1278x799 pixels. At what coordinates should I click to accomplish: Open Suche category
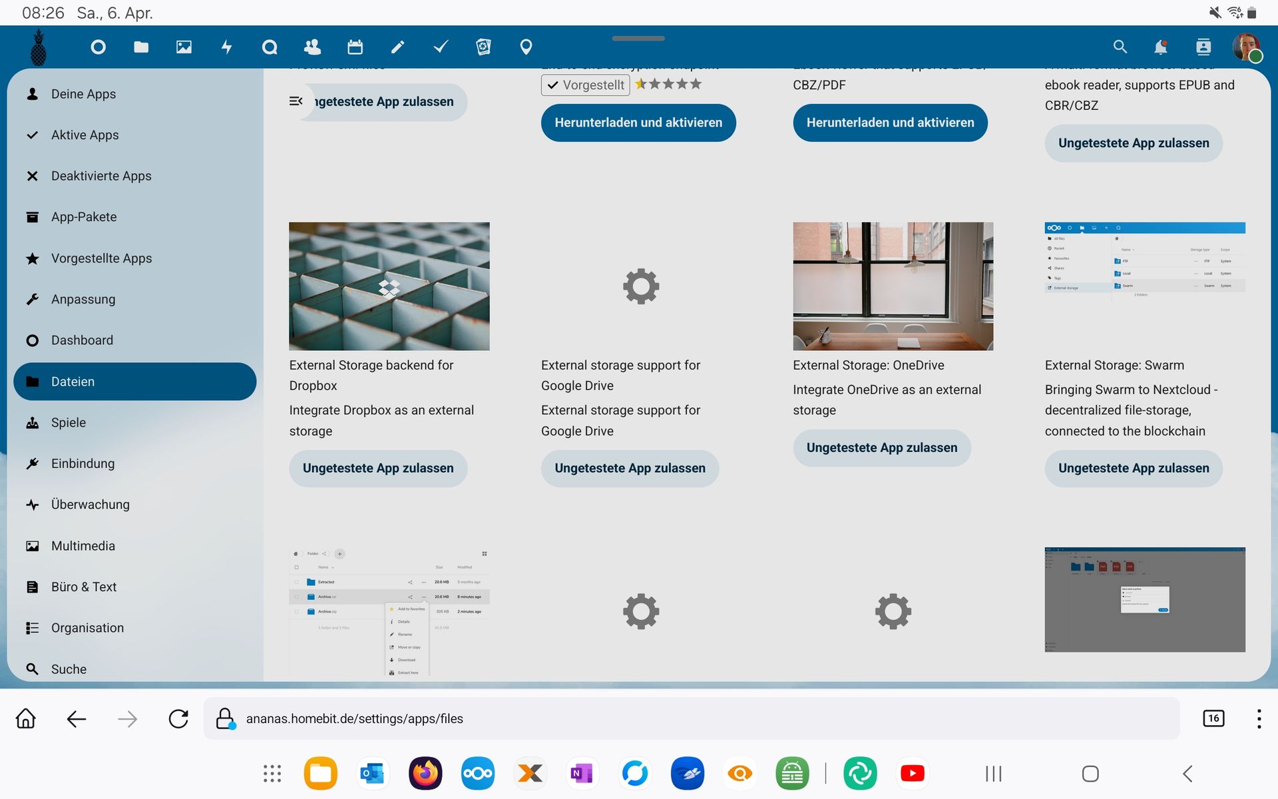click(135, 668)
